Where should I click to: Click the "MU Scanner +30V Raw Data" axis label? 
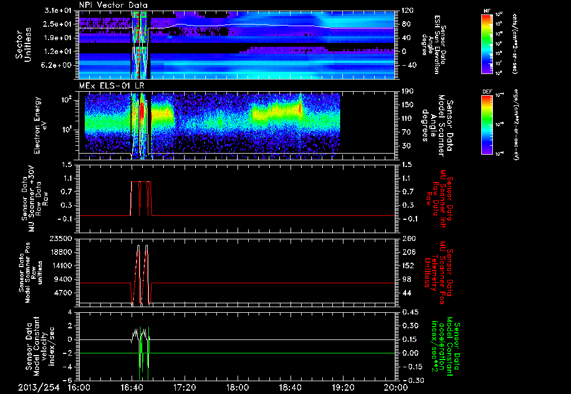[34, 199]
